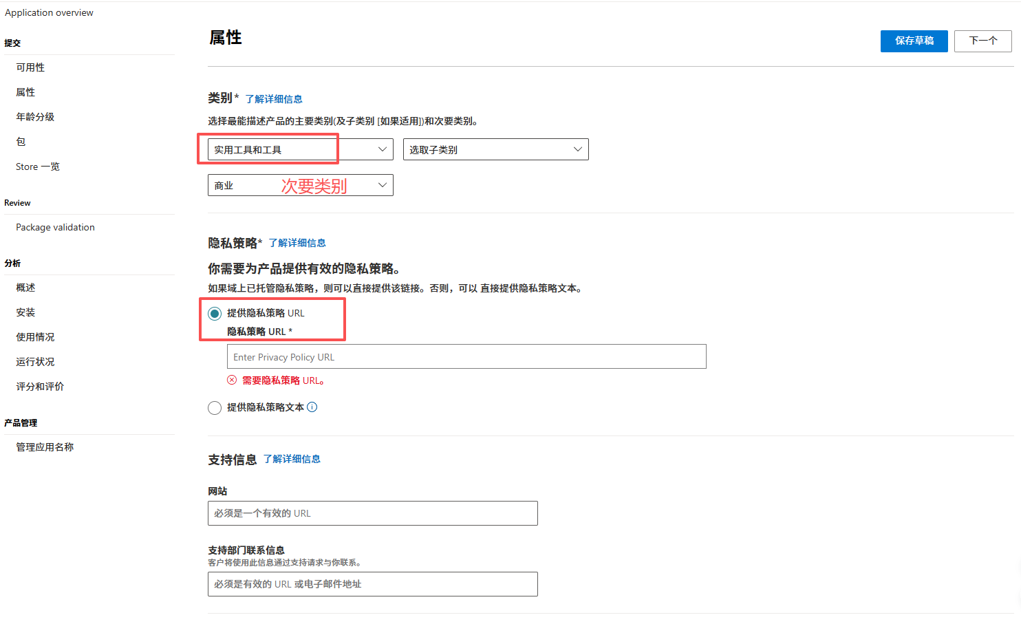1021x624 pixels.
Task: Click the 网站 URL input field
Action: (x=372, y=513)
